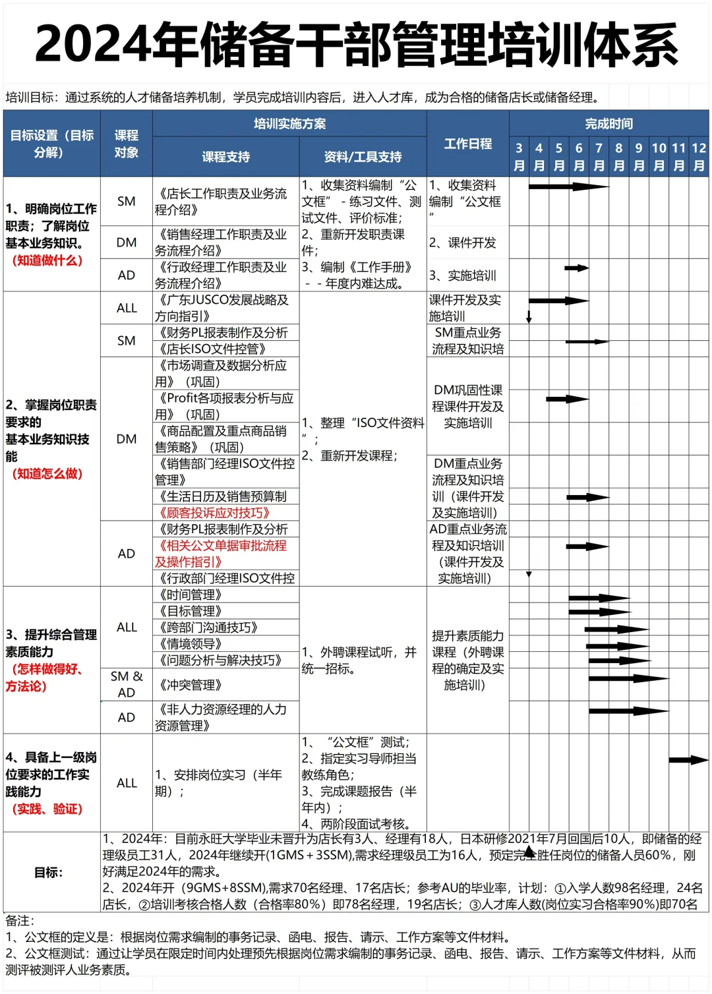Select course 《Profit各项报表分析与应用》

(x=226, y=406)
